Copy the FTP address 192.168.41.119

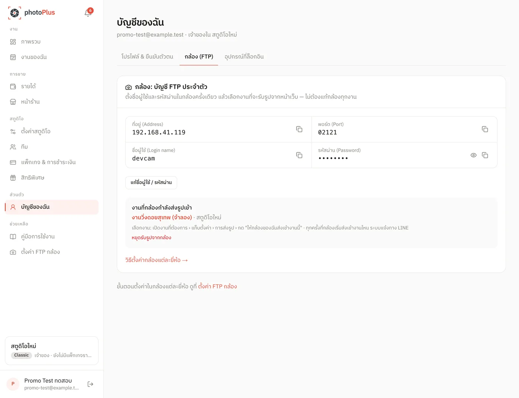coord(299,129)
